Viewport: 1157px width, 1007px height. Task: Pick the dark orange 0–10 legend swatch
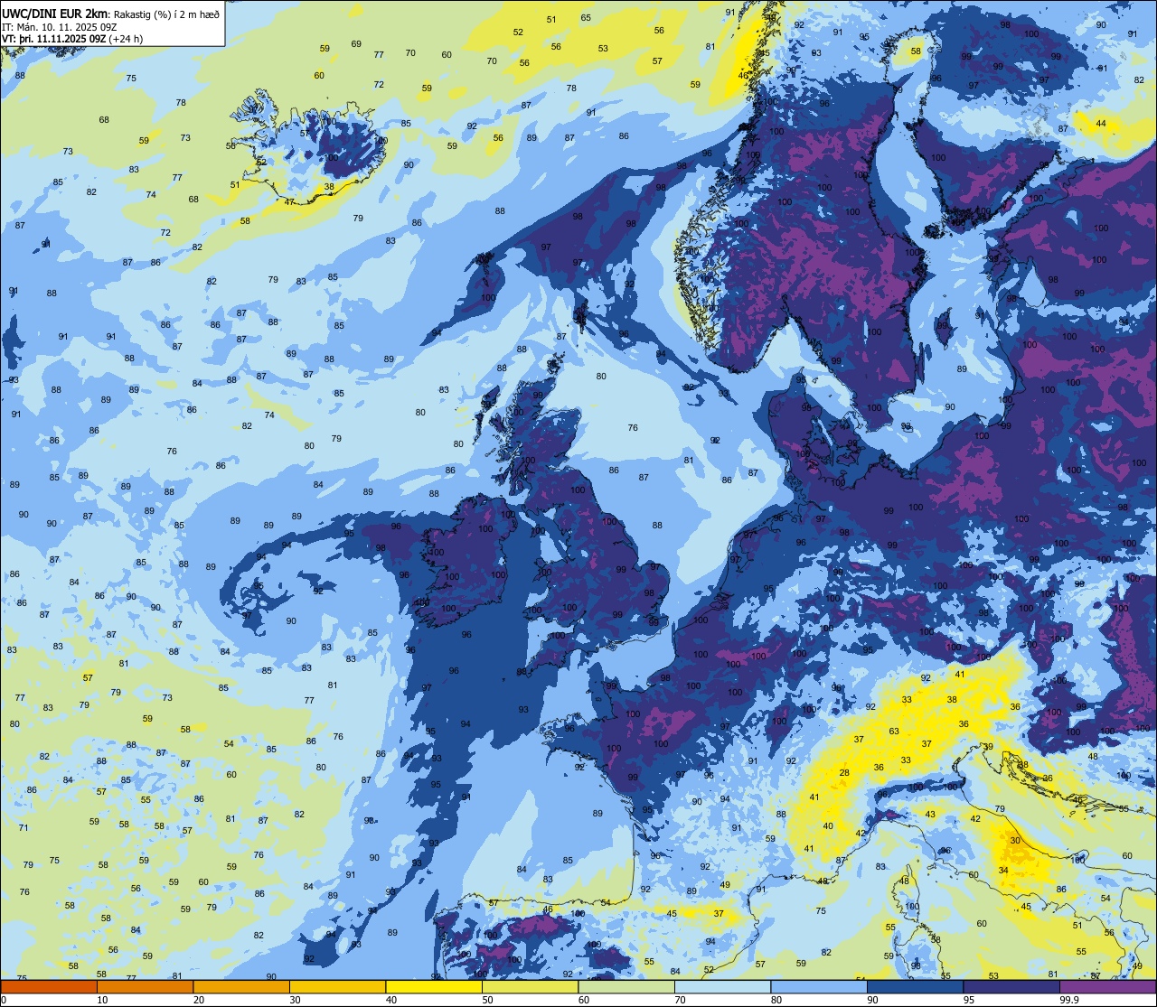(49, 986)
